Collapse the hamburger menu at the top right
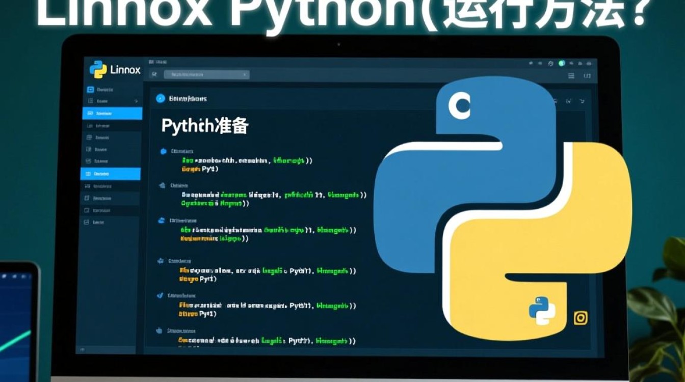The image size is (685, 382). pos(588,76)
